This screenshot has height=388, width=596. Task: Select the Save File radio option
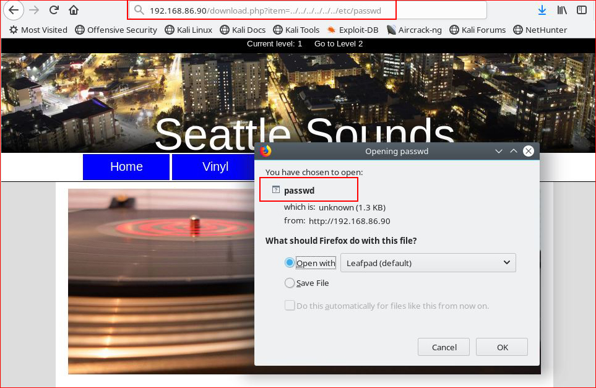point(290,283)
